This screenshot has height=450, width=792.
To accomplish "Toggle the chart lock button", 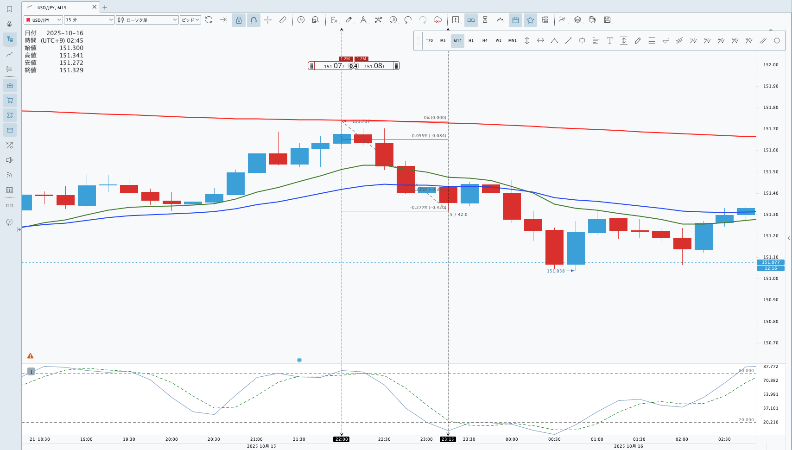I will 239,20.
